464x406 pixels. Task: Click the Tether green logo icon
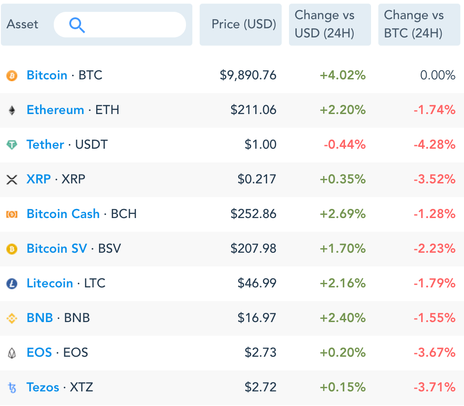[12, 145]
